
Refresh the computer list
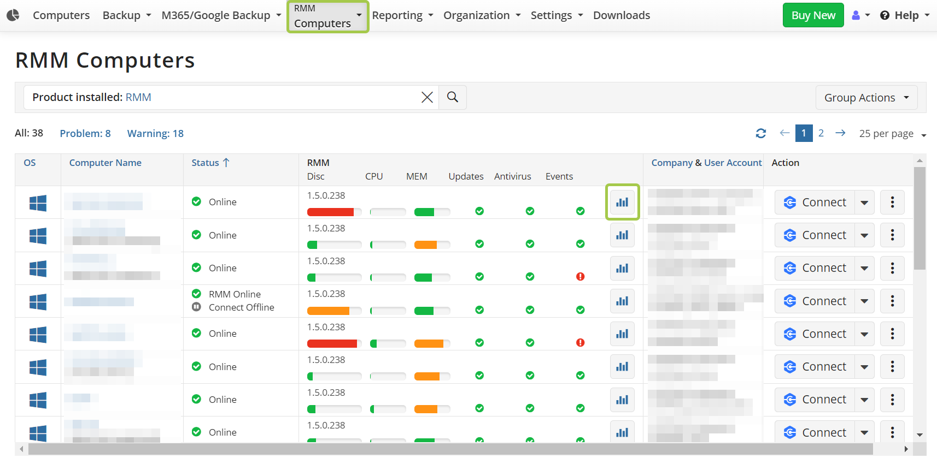[761, 133]
